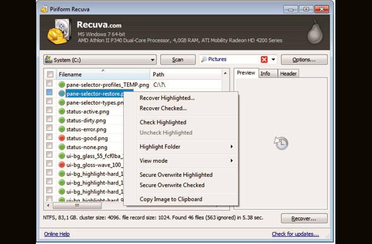372x244 pixels.
Task: Select Secure Overwrite Highlighted
Action: (x=176, y=175)
